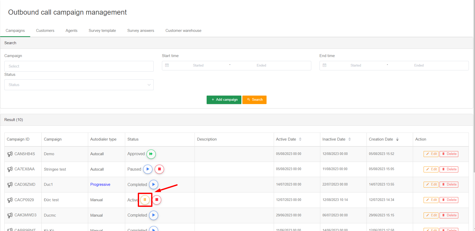Sort results by Creation Date

coord(397,139)
